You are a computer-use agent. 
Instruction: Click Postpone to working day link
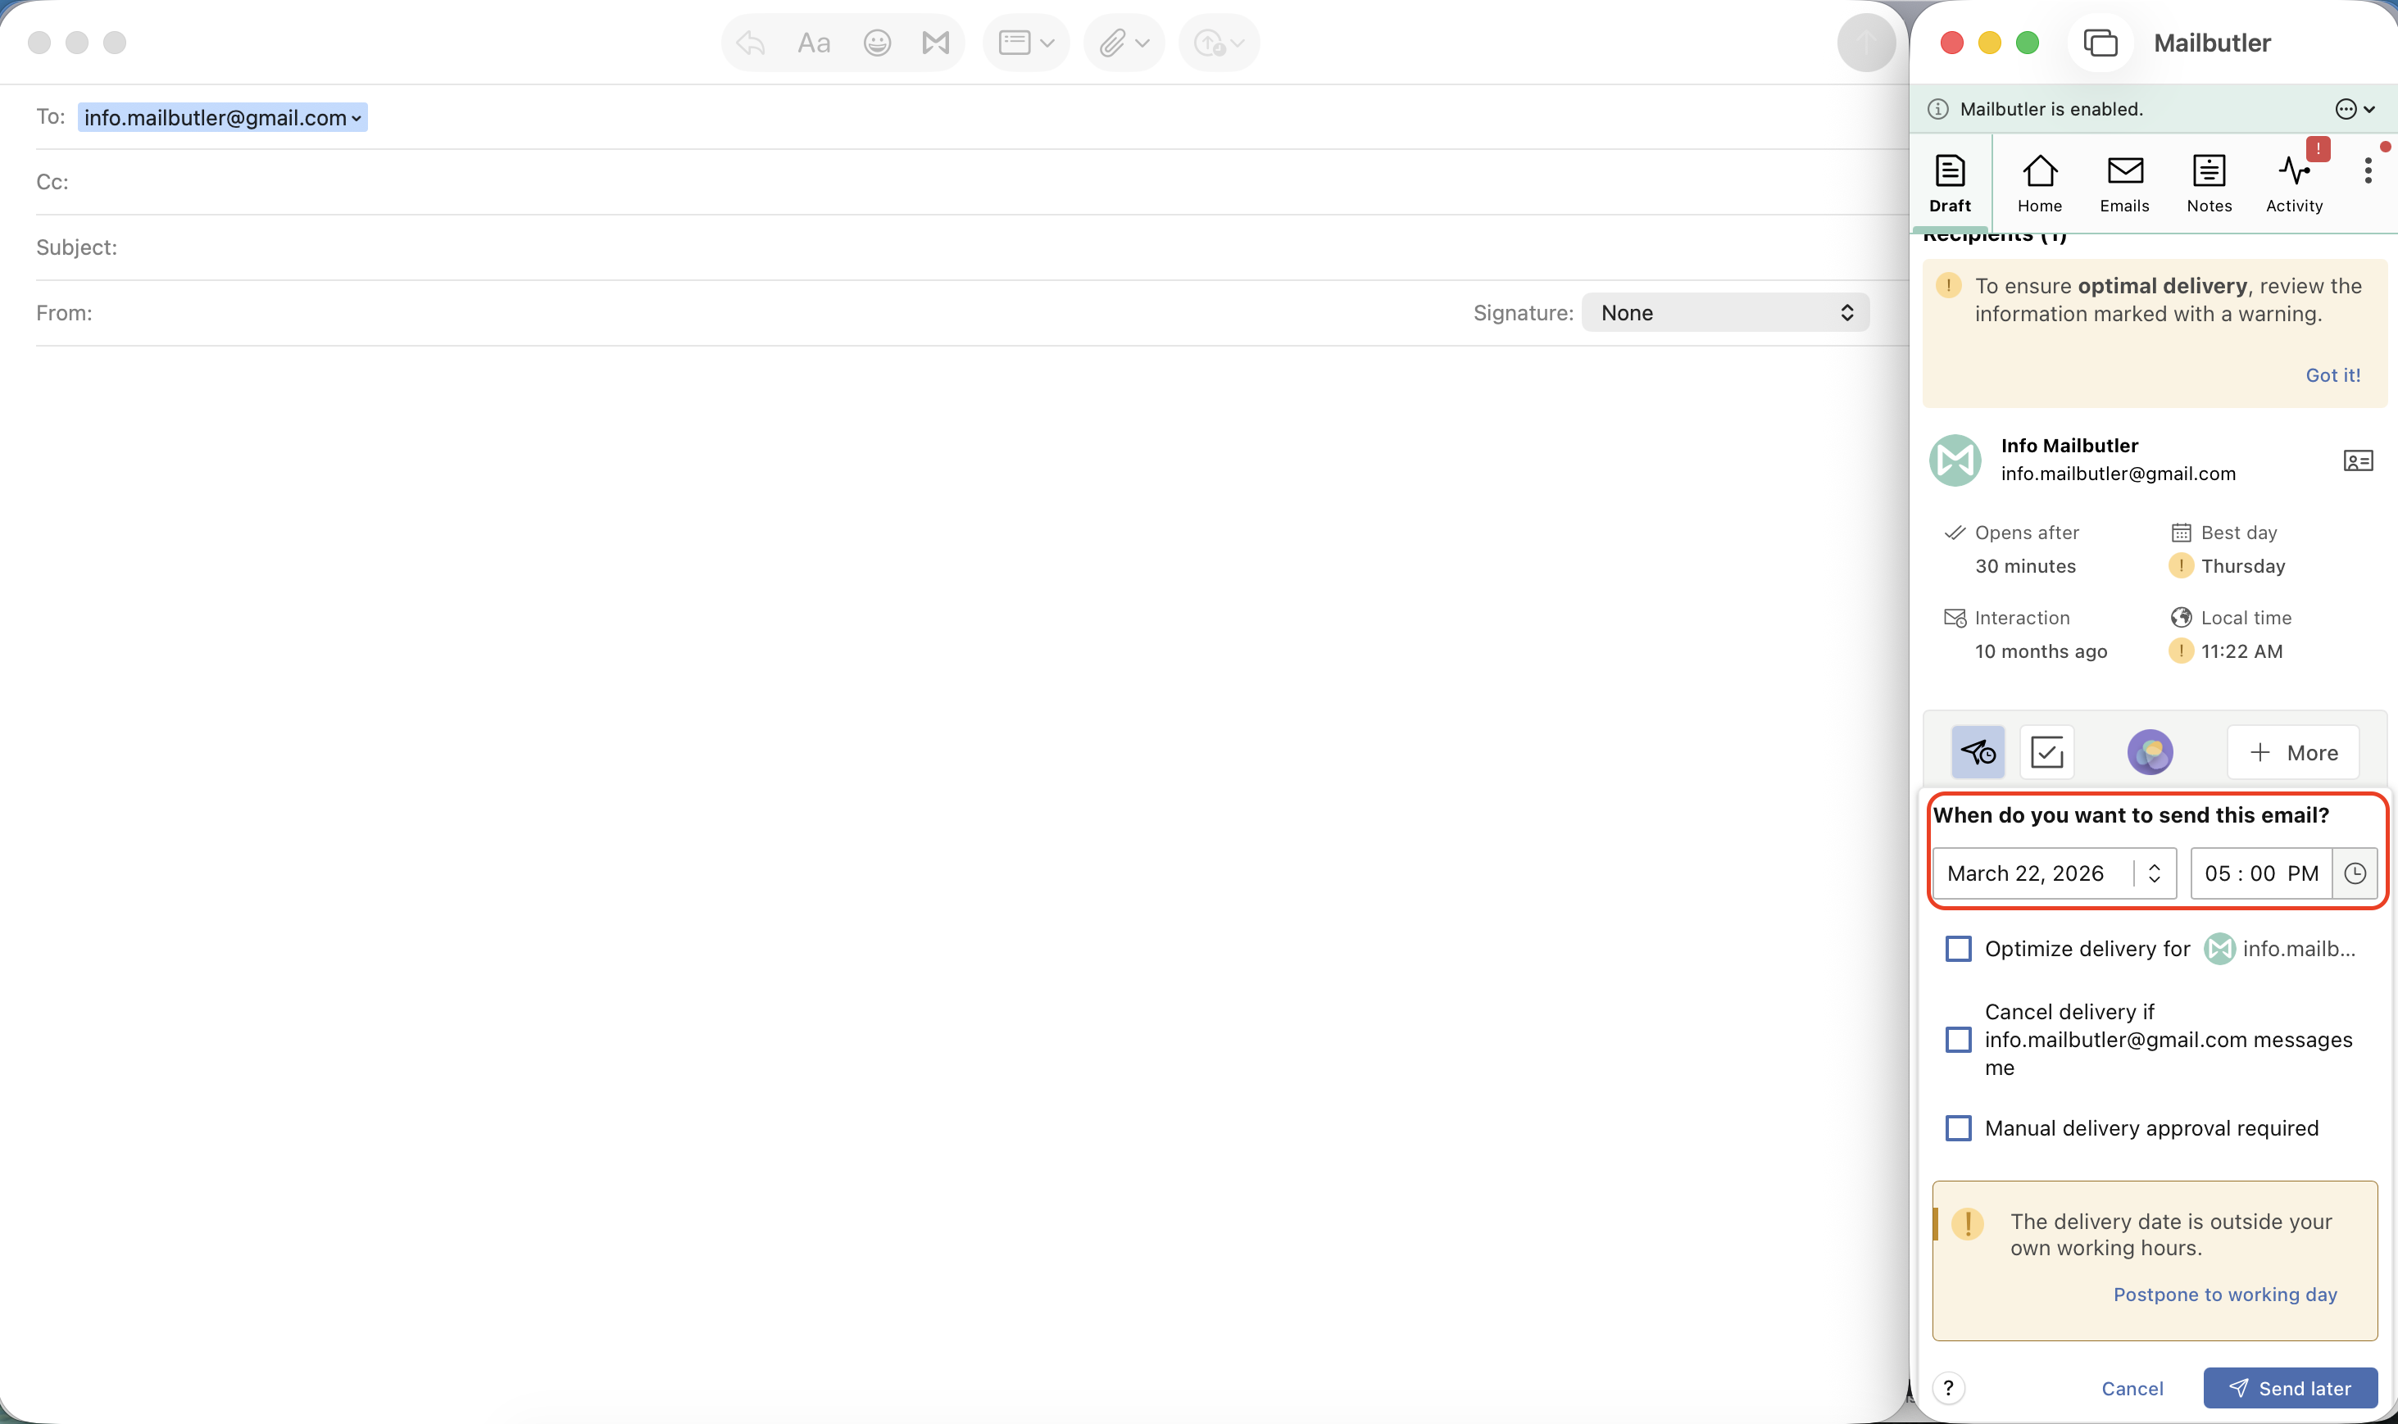click(2224, 1295)
